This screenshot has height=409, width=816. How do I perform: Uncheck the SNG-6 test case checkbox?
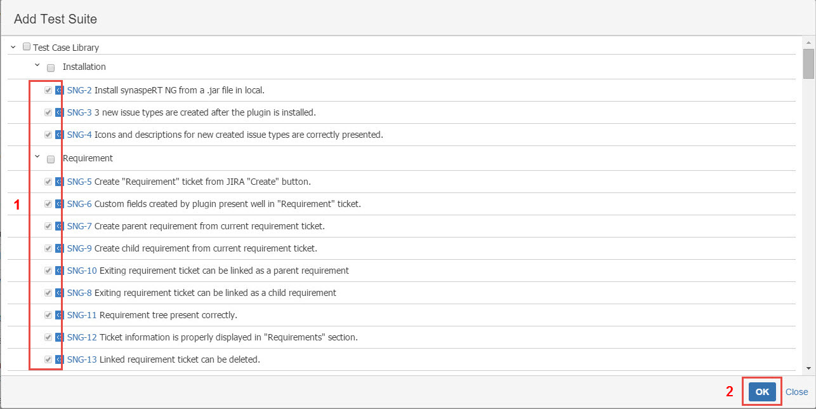pyautogui.click(x=48, y=204)
